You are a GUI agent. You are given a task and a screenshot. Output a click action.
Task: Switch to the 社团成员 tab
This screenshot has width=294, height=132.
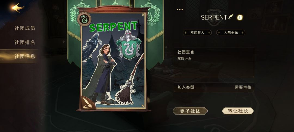(24, 28)
